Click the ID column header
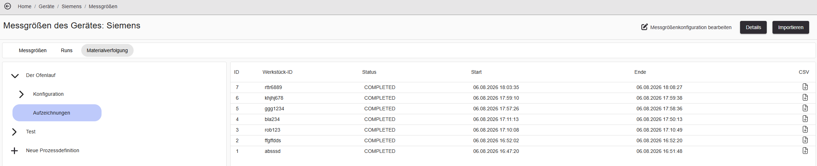817x166 pixels. tap(237, 72)
